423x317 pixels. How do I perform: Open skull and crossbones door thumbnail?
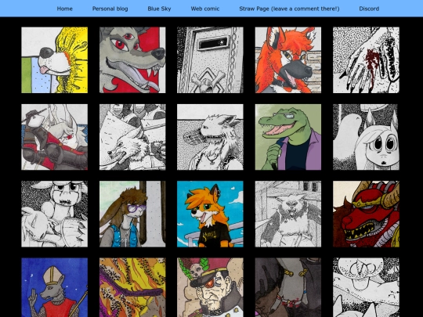(x=210, y=59)
